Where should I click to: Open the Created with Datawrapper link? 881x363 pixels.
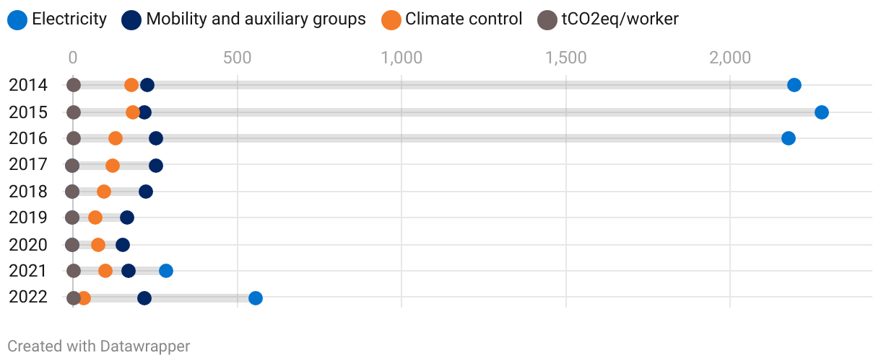click(x=99, y=346)
